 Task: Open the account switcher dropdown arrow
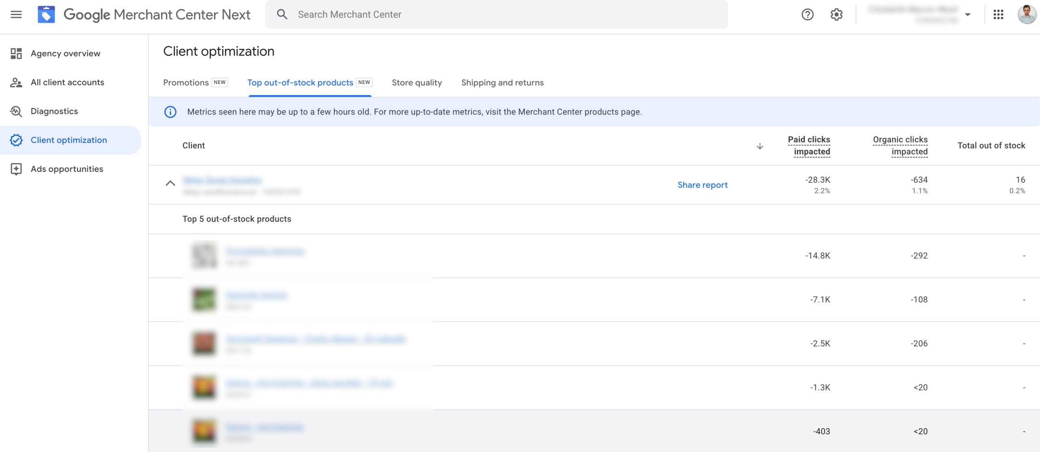tap(968, 15)
